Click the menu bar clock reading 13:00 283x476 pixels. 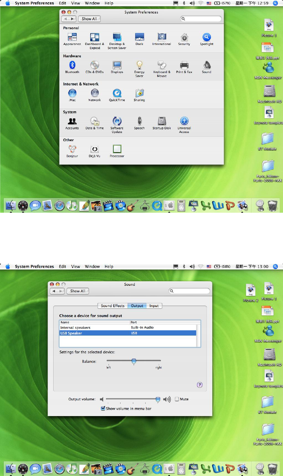252,267
